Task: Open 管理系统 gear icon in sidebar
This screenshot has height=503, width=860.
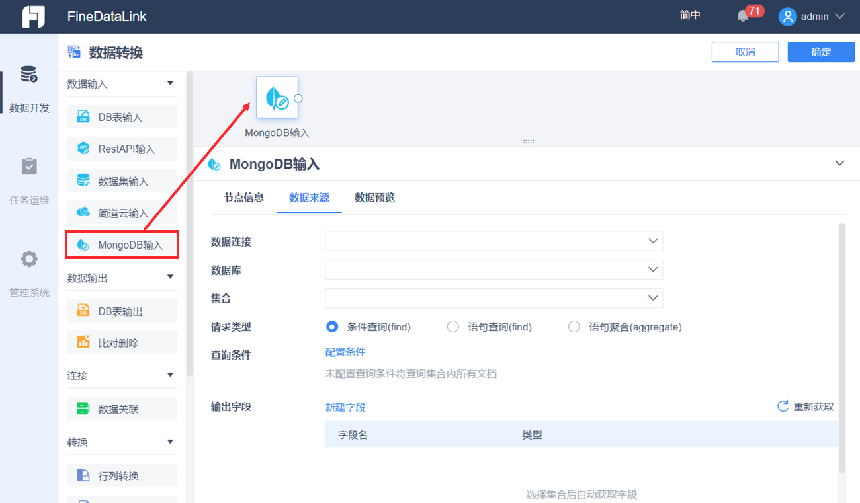Action: tap(29, 258)
